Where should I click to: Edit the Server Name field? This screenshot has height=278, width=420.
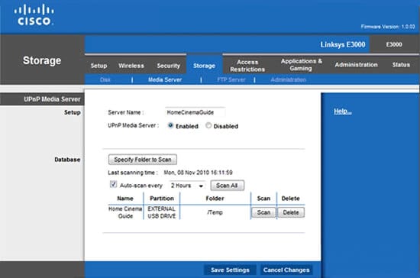[x=195, y=112]
